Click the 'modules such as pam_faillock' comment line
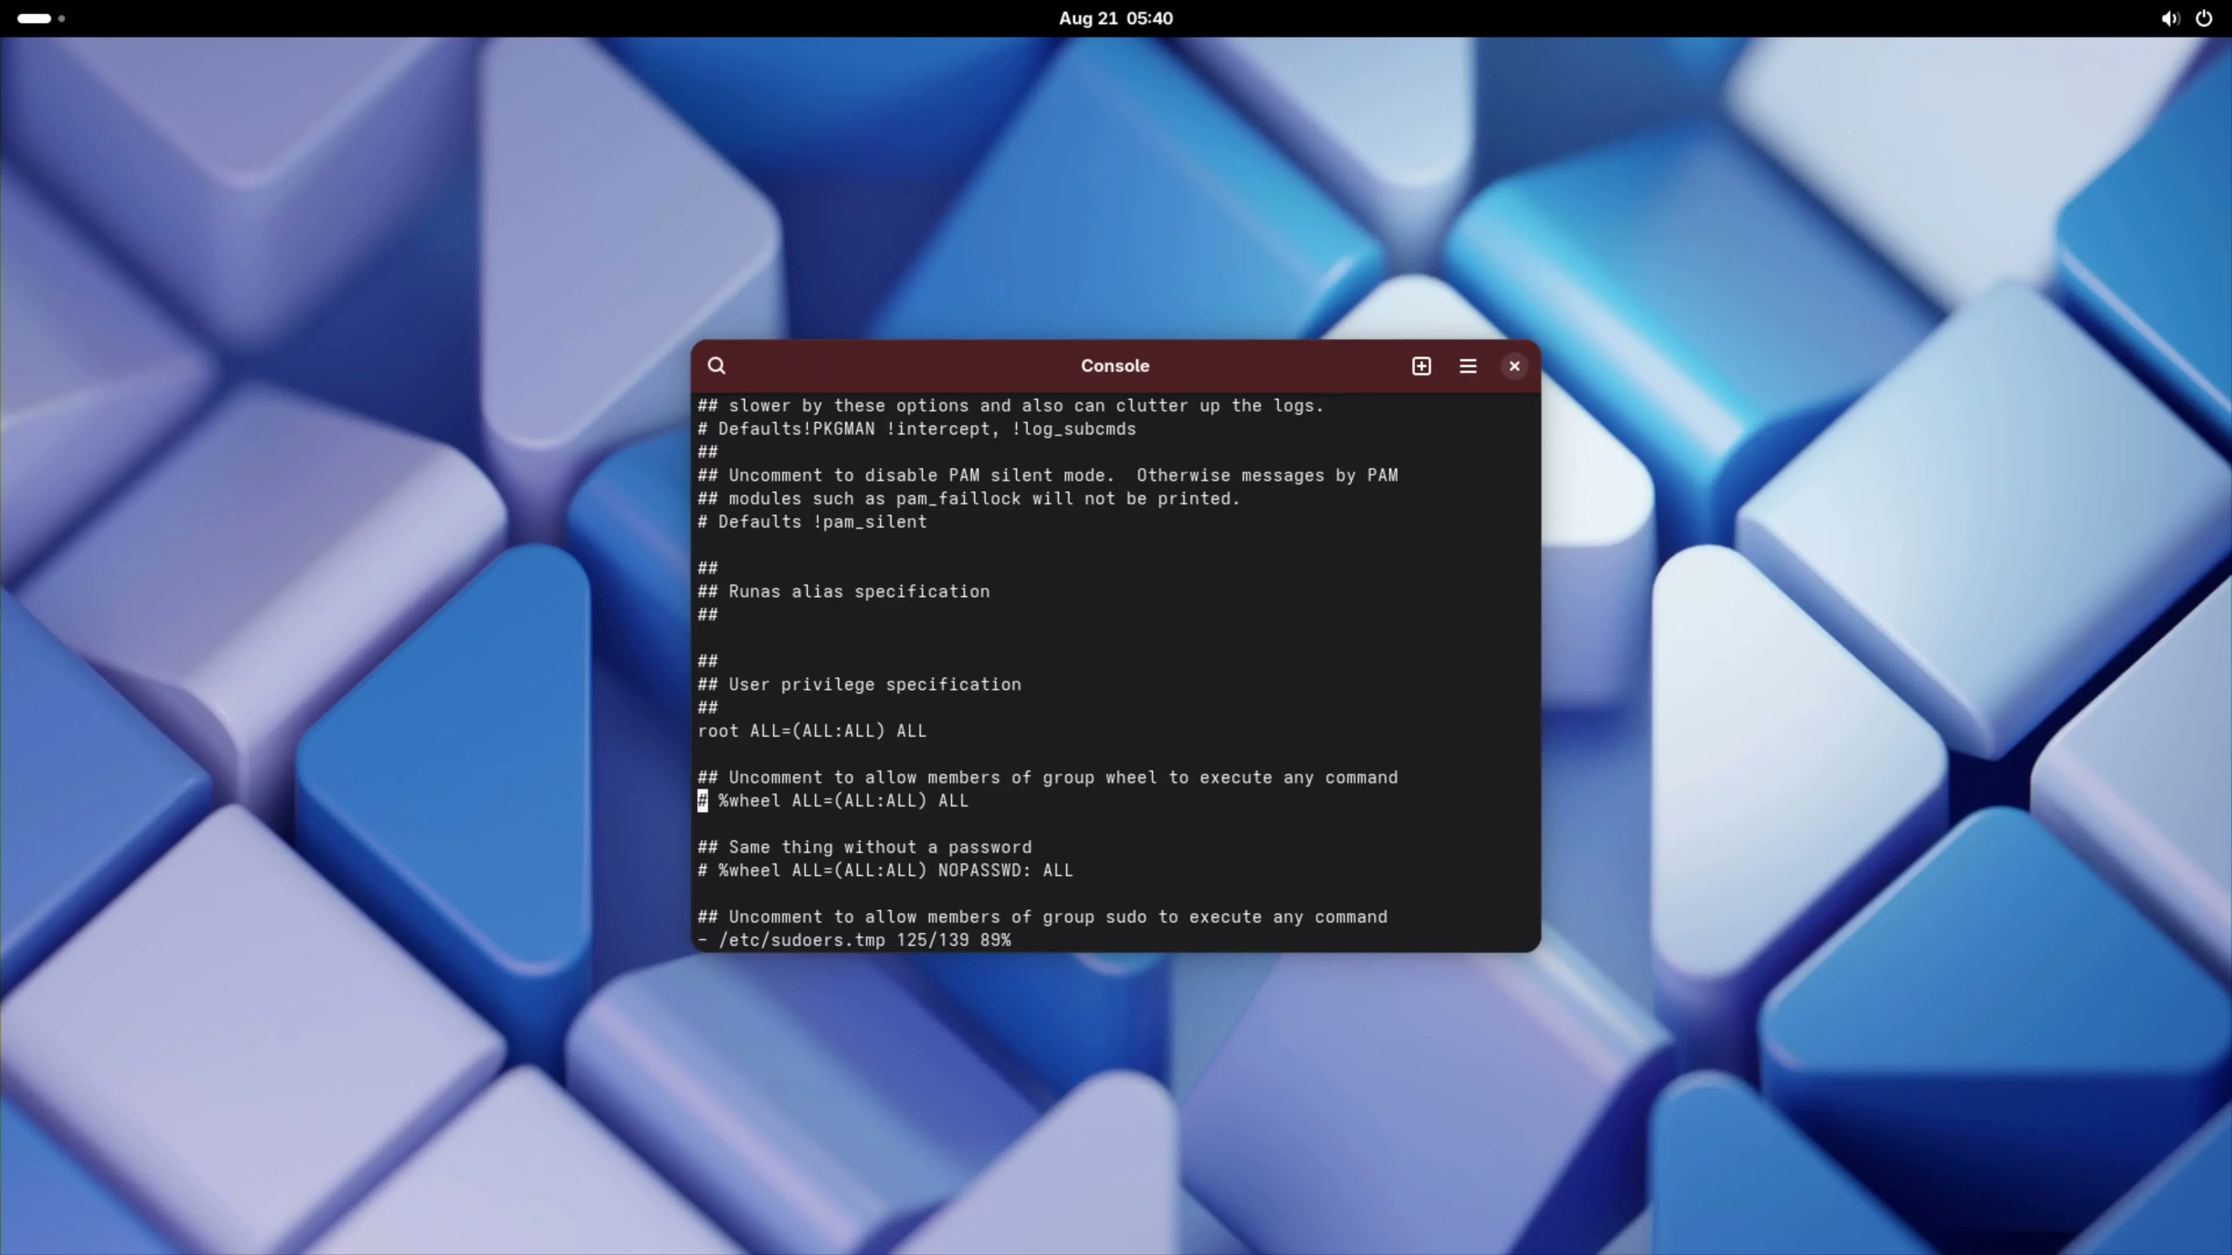Image resolution: width=2232 pixels, height=1255 pixels. (x=969, y=499)
